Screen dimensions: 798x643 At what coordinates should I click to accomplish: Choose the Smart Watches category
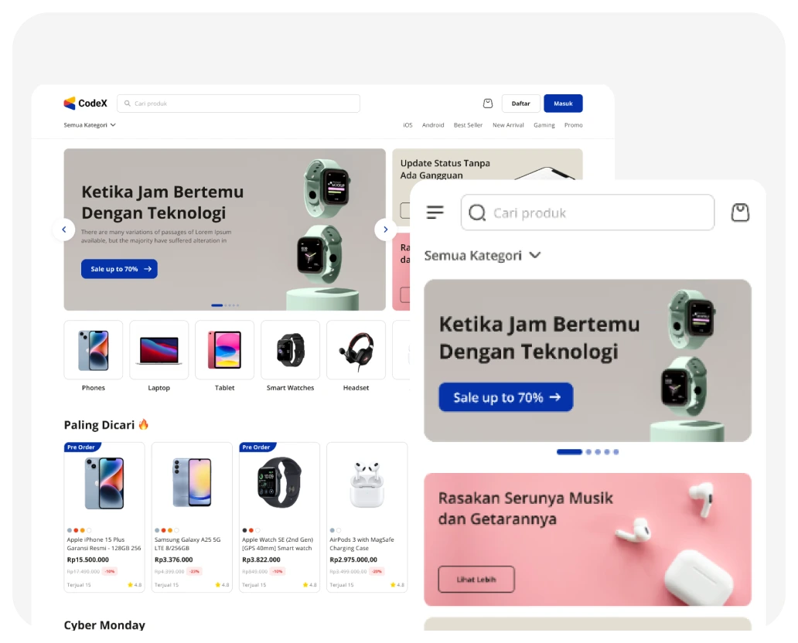click(x=290, y=350)
